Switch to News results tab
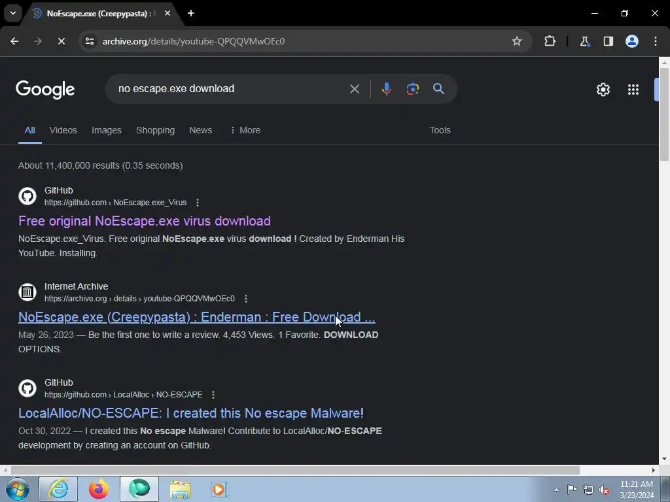This screenshot has height=502, width=670. (x=200, y=130)
